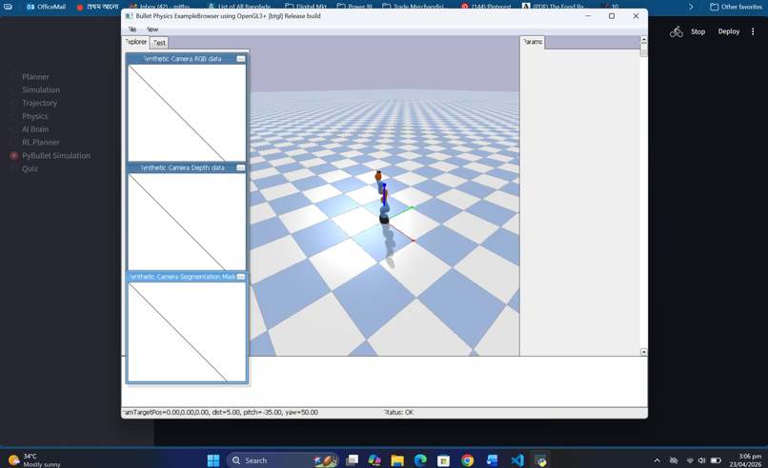Viewport: 768px width, 468px height.
Task: Show hidden system tray icons
Action: point(657,460)
